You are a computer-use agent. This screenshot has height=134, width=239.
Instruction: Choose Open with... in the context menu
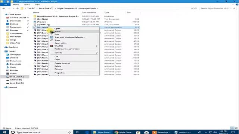pyautogui.click(x=60, y=43)
